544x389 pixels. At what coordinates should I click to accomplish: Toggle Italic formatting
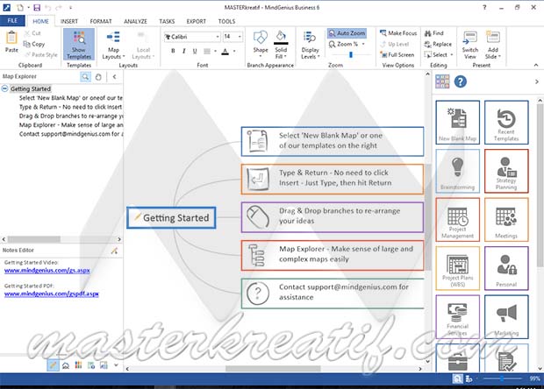click(x=184, y=52)
